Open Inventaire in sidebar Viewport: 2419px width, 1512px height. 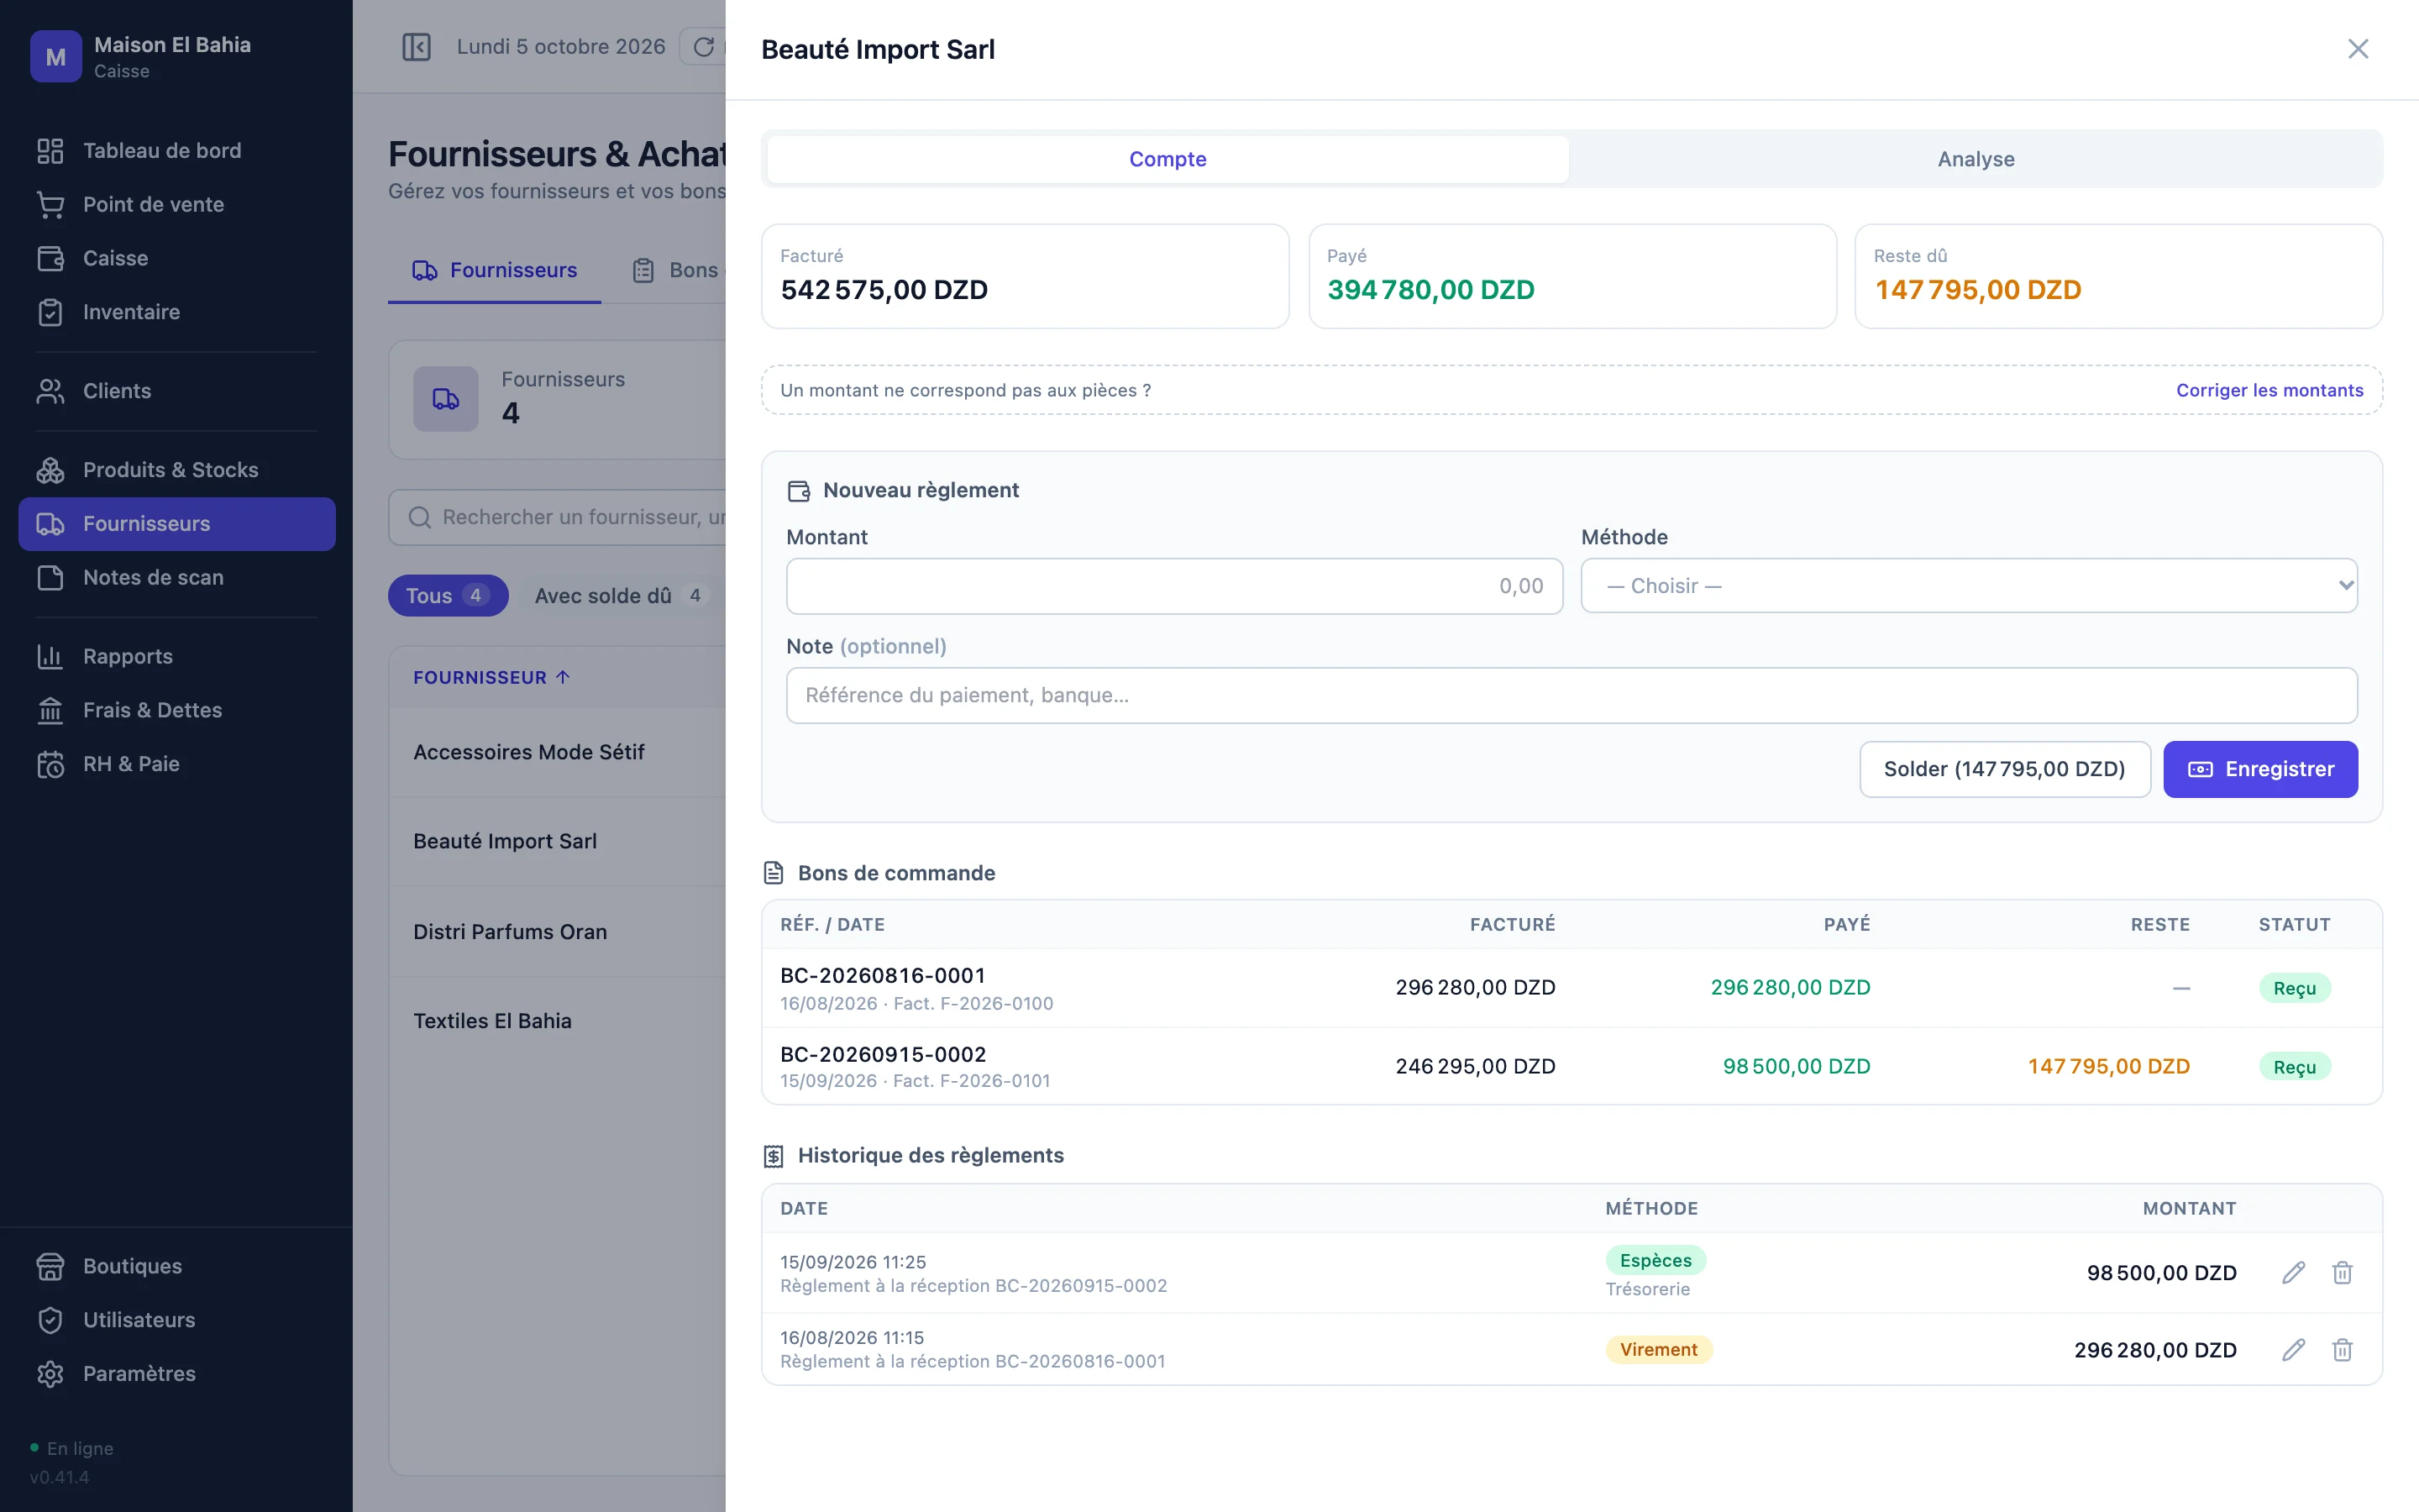tap(177, 312)
